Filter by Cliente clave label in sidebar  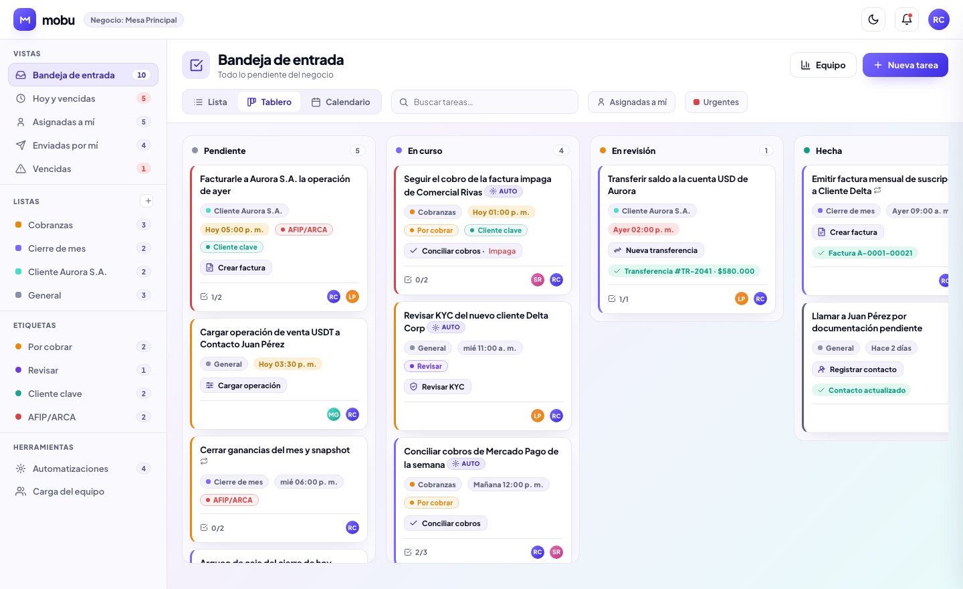pos(83,394)
